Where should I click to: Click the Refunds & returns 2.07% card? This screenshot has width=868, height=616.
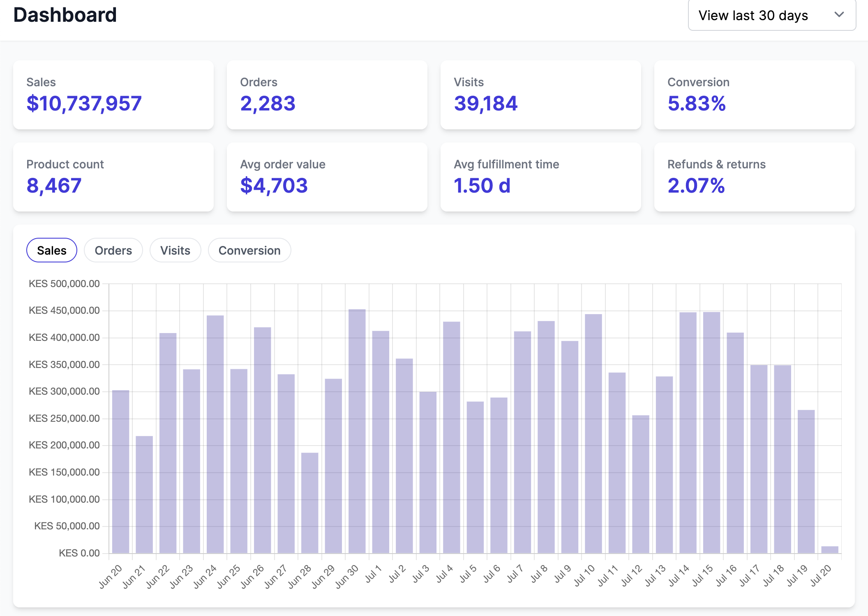coord(755,177)
